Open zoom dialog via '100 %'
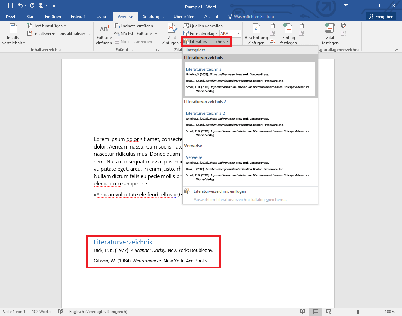402x316 pixels. click(x=390, y=312)
